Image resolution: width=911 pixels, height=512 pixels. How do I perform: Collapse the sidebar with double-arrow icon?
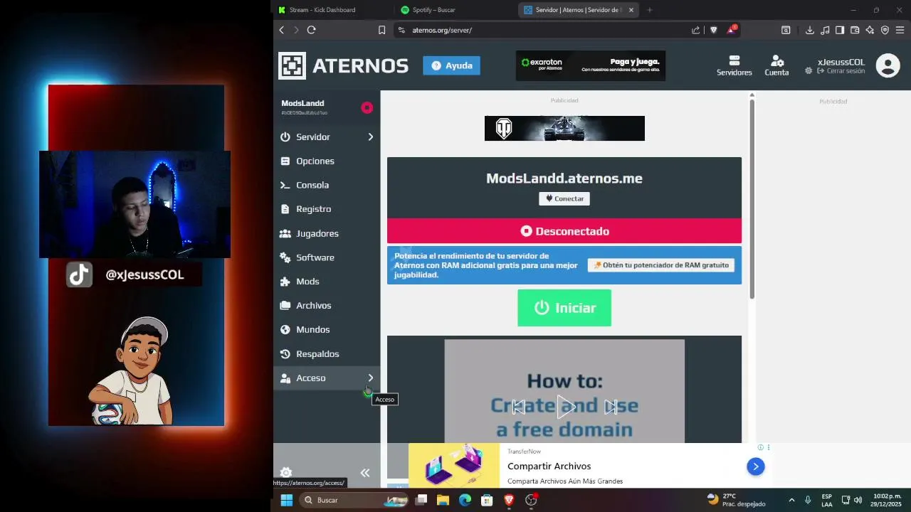click(x=365, y=473)
